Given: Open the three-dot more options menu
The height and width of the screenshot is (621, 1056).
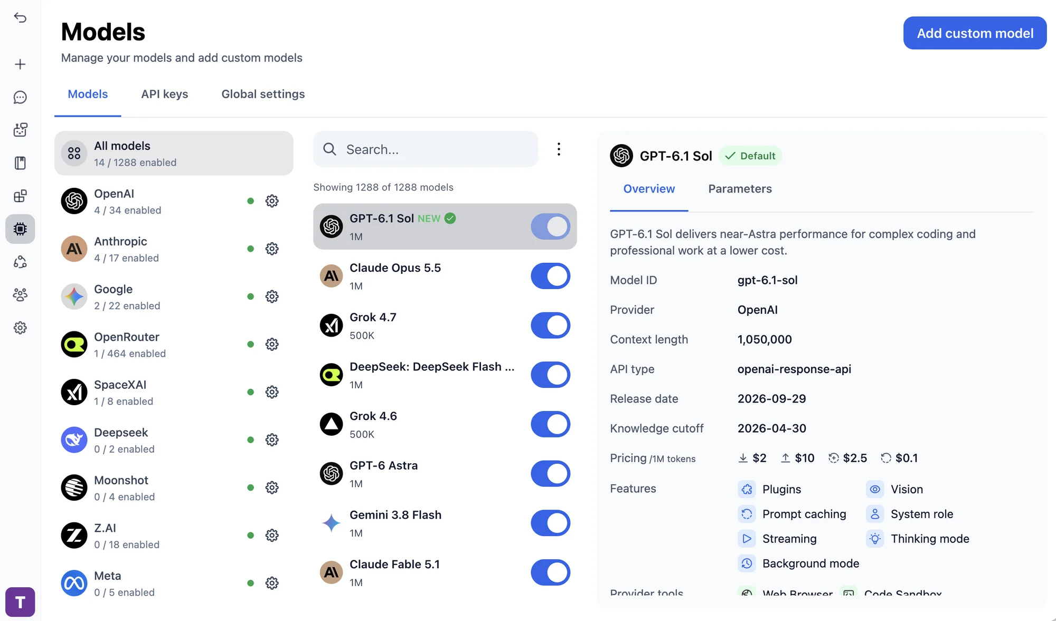Looking at the screenshot, I should click(559, 149).
